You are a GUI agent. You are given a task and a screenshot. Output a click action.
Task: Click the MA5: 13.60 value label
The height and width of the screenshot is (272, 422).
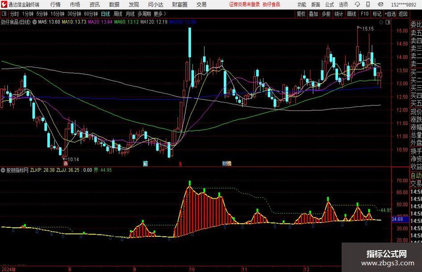tap(49, 22)
